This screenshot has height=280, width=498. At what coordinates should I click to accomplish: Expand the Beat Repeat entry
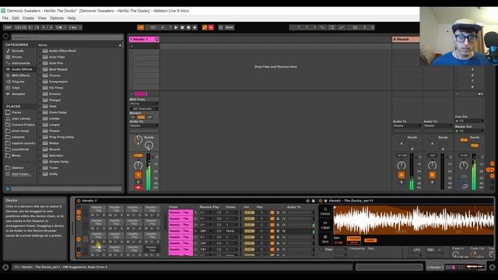(x=40, y=69)
